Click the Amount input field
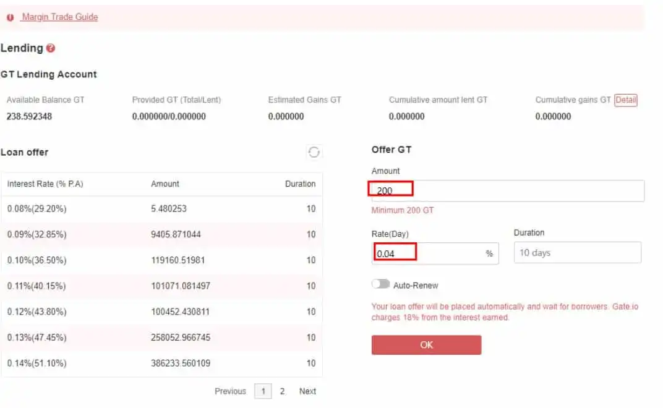The width and height of the screenshot is (663, 408). tap(507, 191)
